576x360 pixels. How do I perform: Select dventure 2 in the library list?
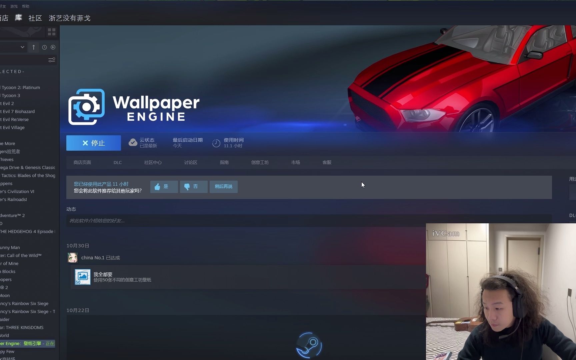click(x=28, y=215)
